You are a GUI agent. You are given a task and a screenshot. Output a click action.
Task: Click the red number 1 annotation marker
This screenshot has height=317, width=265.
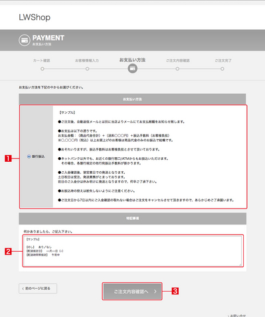[x=8, y=158]
